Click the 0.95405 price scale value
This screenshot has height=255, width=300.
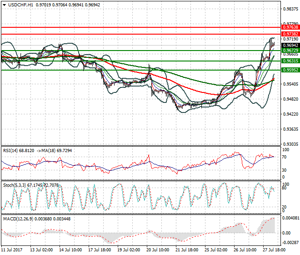290,84
